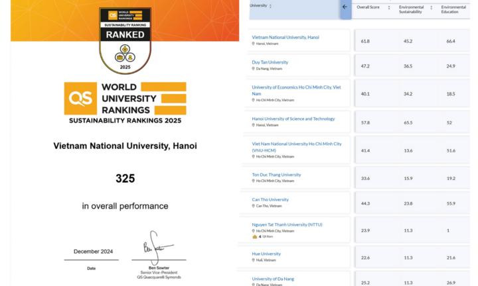Select environmental sustainability value 65.5
478x286 pixels.
click(x=408, y=122)
